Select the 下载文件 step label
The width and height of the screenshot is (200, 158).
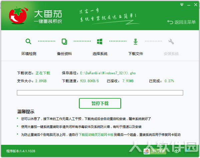[x=136, y=54]
